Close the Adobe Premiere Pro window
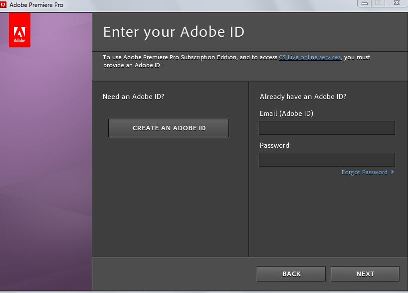This screenshot has height=293, width=408. pyautogui.click(x=396, y=3)
